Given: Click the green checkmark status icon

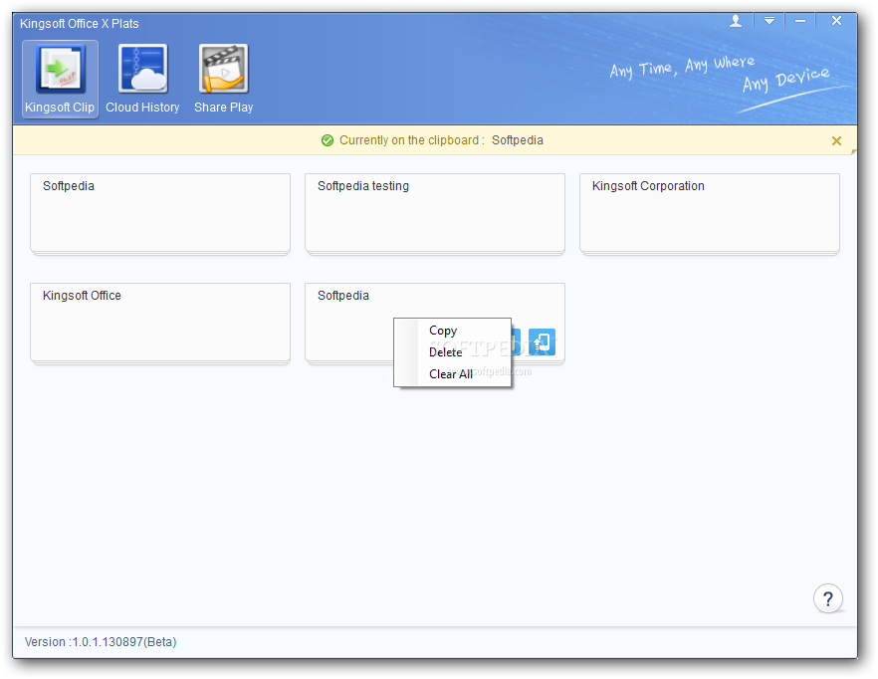Looking at the screenshot, I should coord(328,140).
